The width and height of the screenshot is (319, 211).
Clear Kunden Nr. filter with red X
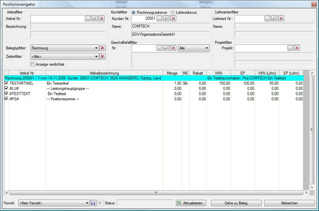173,18
